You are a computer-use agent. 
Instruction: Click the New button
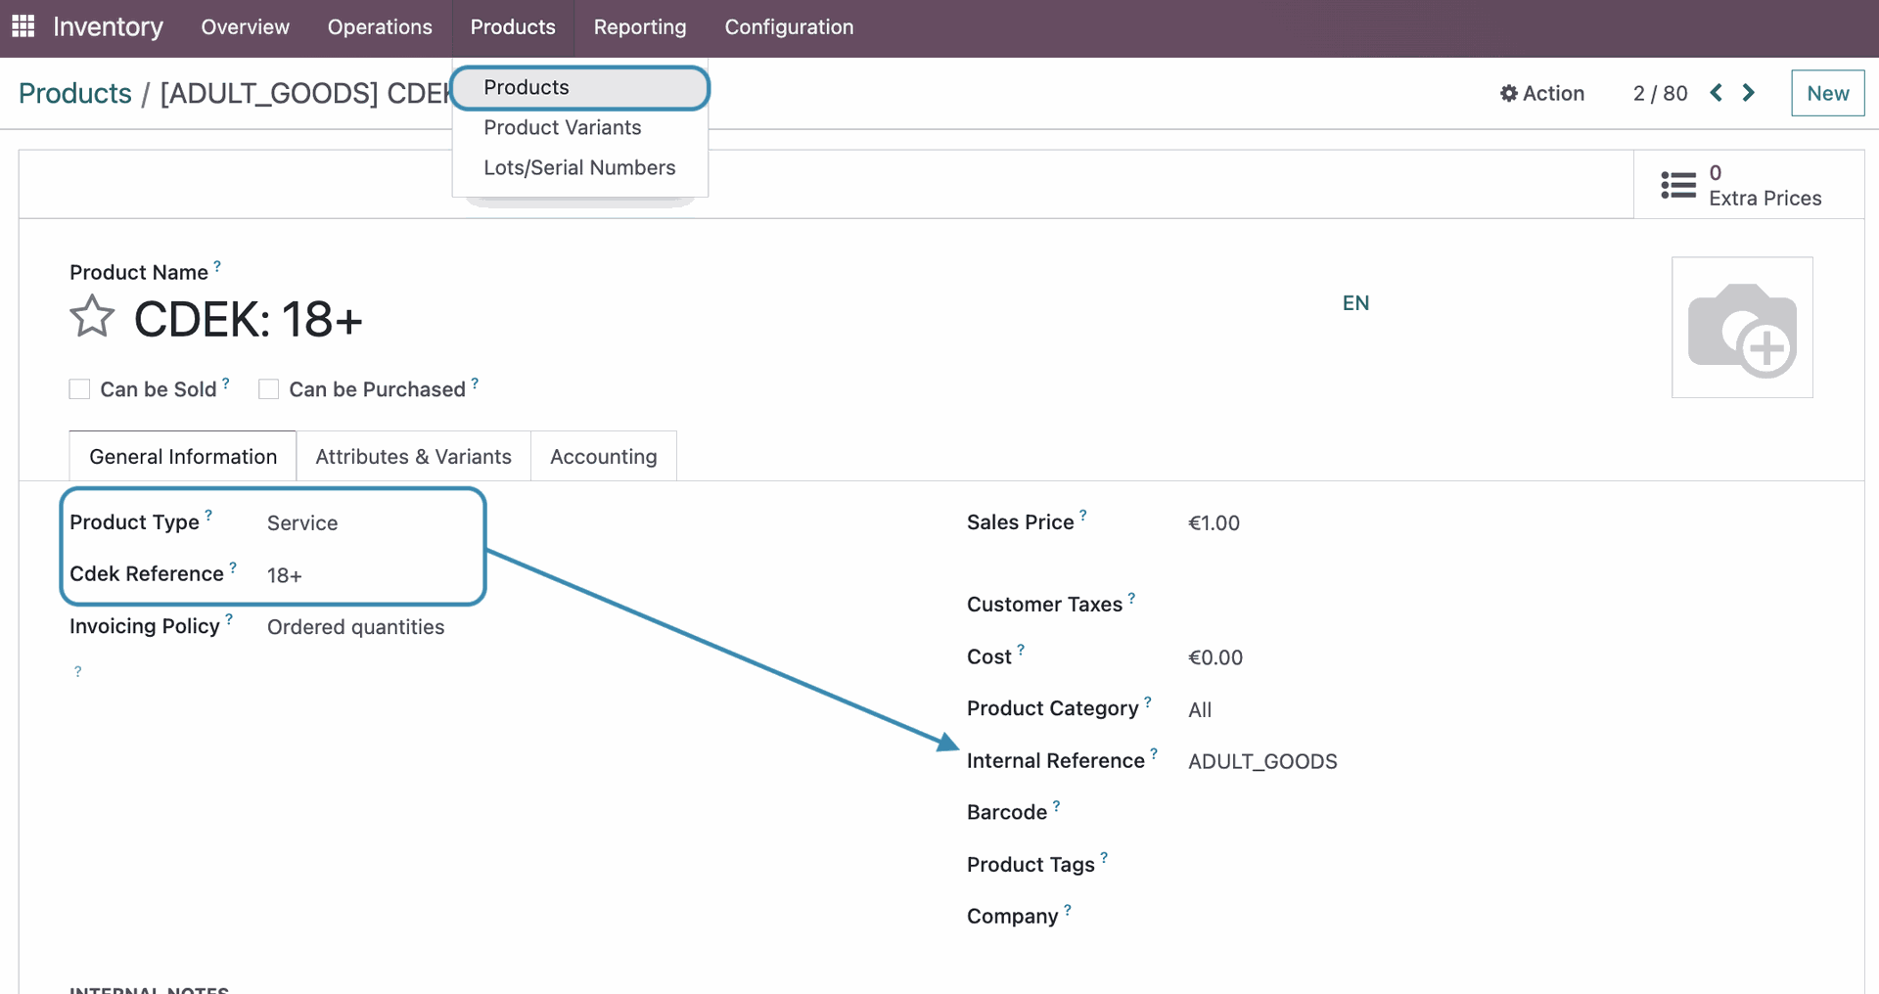(1827, 93)
